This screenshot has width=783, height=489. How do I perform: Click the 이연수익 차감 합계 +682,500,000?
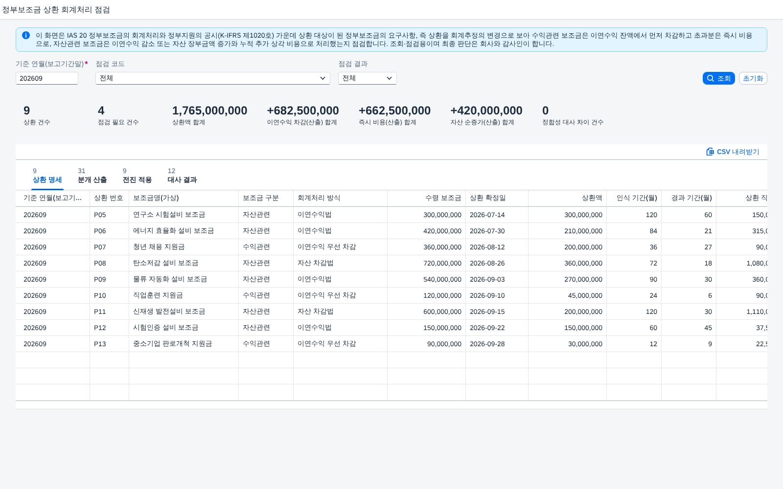click(303, 111)
